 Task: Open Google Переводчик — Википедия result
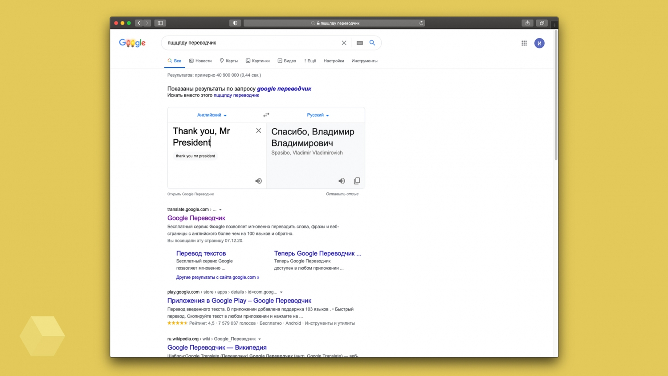point(217,347)
